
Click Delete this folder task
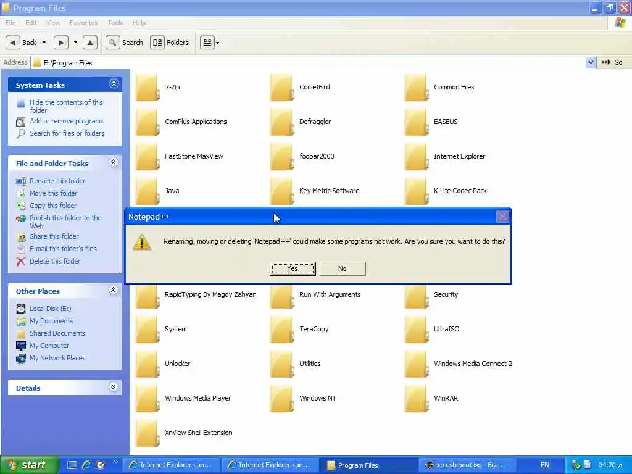(55, 261)
